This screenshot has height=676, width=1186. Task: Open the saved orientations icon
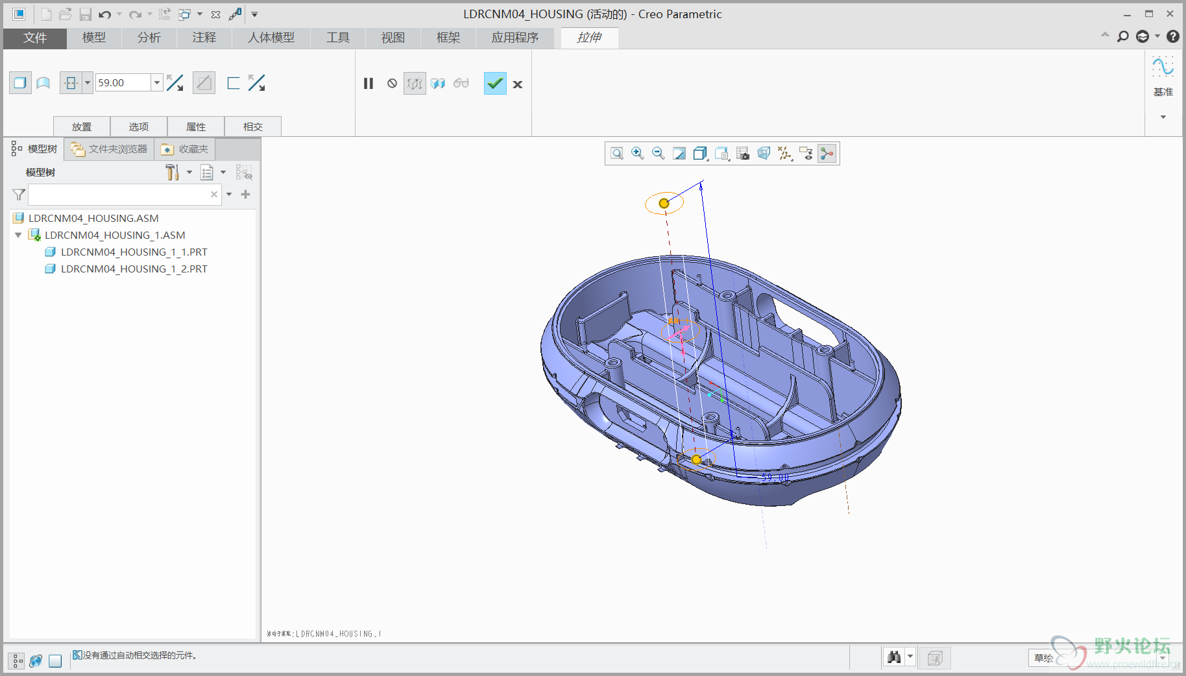click(721, 153)
